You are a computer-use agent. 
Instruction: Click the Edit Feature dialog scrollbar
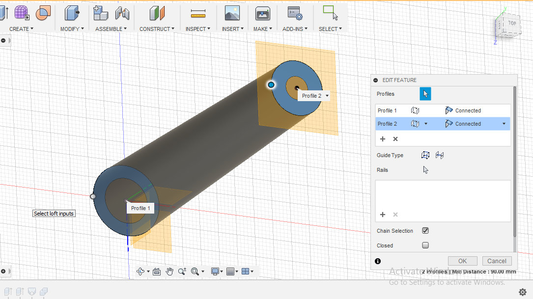(x=515, y=162)
